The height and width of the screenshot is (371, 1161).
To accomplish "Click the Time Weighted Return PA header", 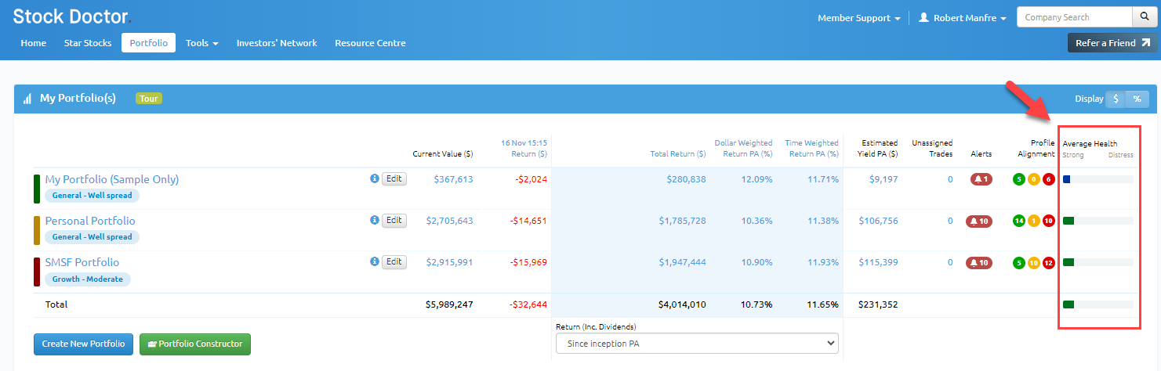I will tap(812, 148).
